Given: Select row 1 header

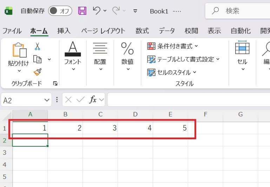Looking at the screenshot, I should point(5,128).
